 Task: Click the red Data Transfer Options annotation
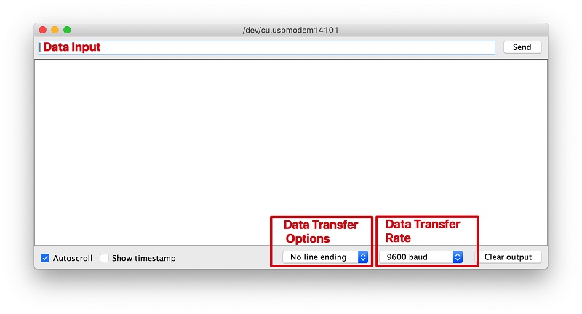(321, 231)
